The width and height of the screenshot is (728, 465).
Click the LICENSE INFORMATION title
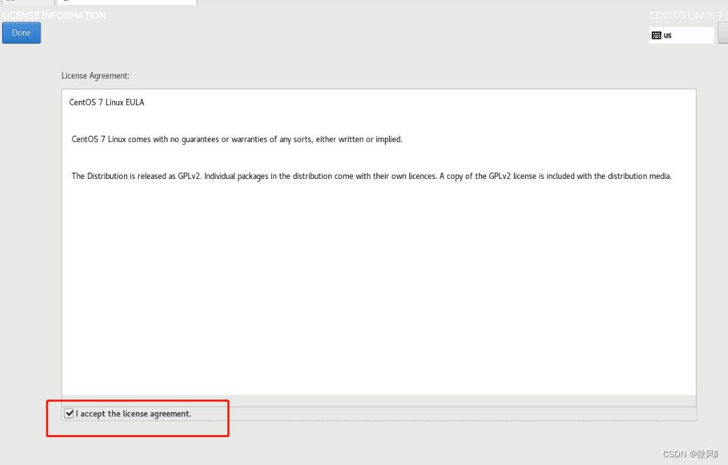pyautogui.click(x=54, y=15)
